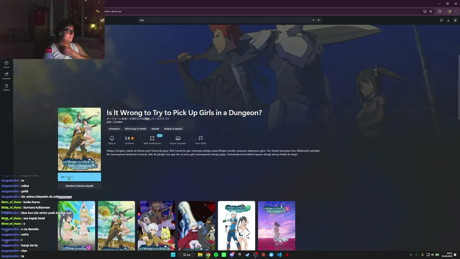Viewport: 460px width, 259px height.
Task: Click the browser profile avatar icon
Action: click(449, 11)
